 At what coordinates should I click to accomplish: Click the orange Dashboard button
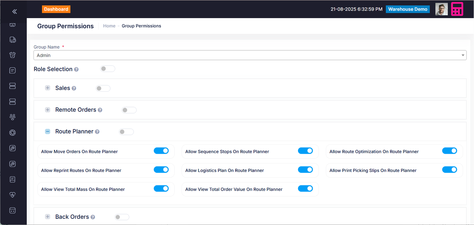[56, 9]
